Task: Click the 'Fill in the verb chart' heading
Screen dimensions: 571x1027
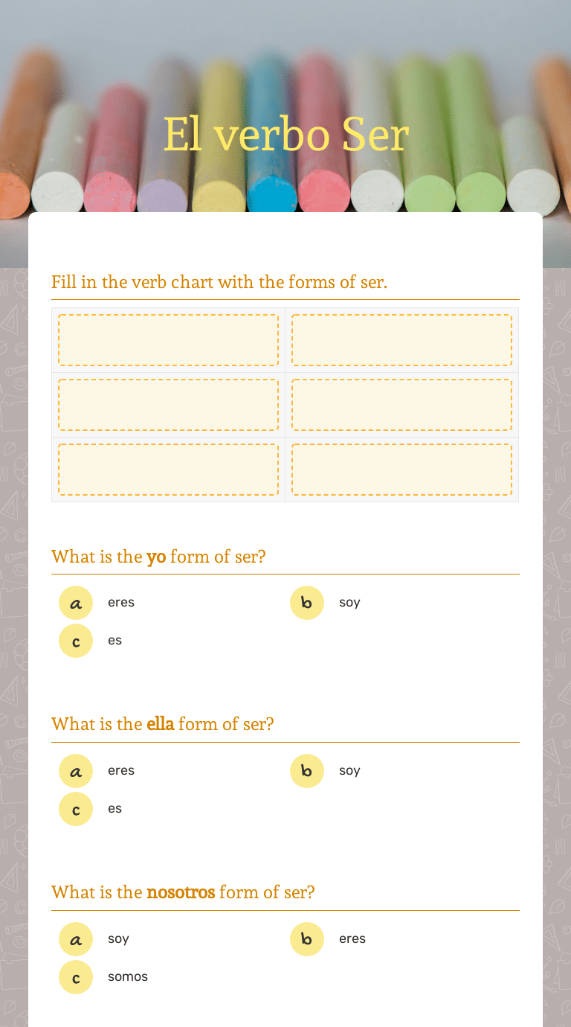Action: click(x=219, y=282)
